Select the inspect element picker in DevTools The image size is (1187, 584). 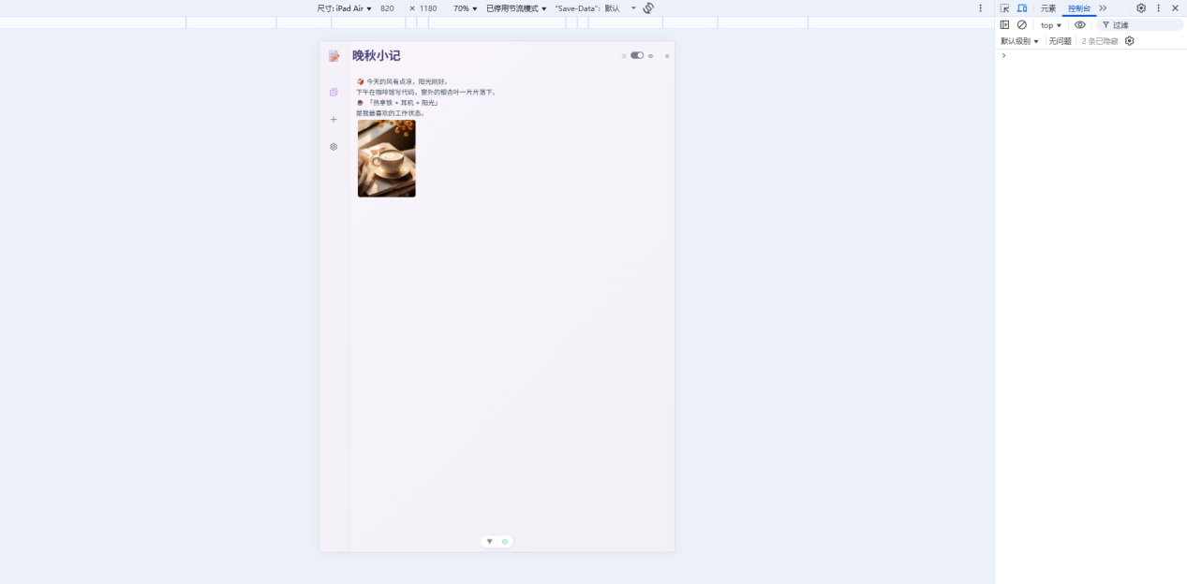[x=1004, y=7]
